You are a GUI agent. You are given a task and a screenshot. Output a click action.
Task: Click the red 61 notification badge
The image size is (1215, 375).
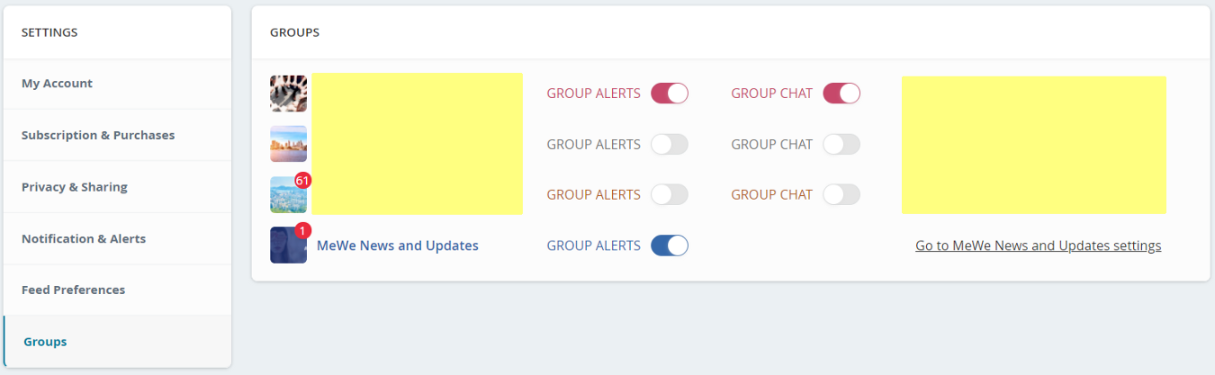coord(302,180)
